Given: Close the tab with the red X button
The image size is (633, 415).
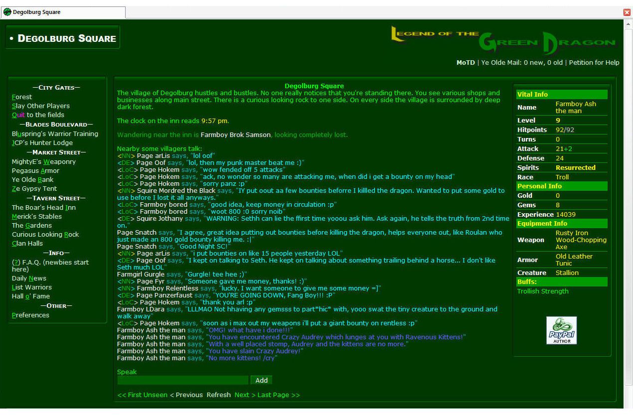Looking at the screenshot, I should (x=627, y=12).
